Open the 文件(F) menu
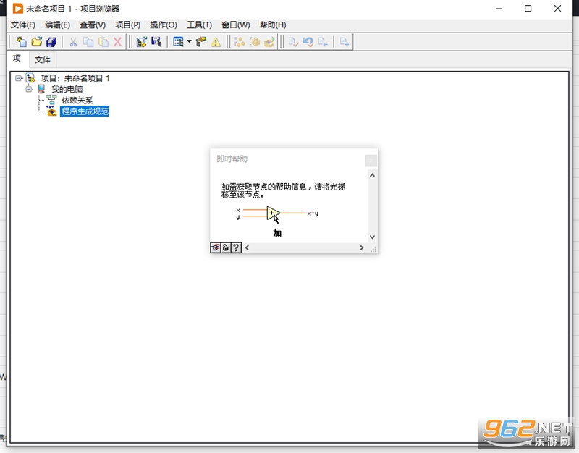The image size is (579, 453). [x=23, y=25]
